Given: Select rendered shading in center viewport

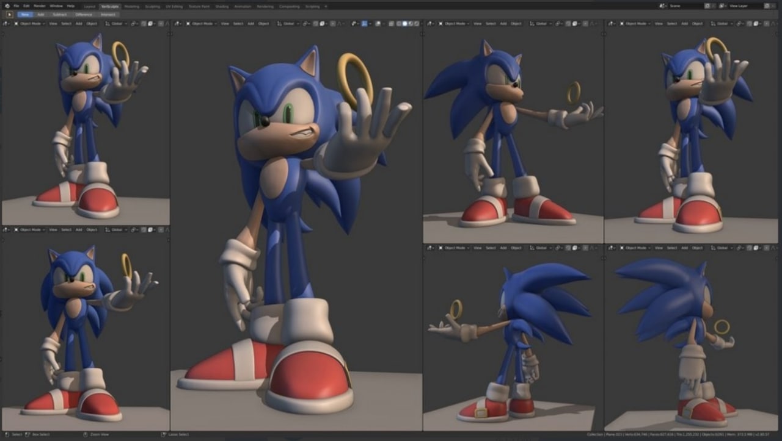Looking at the screenshot, I should coord(417,23).
